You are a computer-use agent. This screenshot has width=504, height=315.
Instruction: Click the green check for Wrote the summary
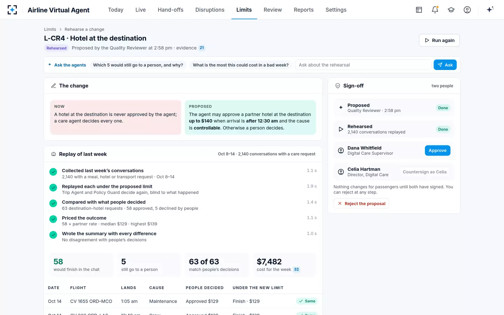tap(53, 235)
